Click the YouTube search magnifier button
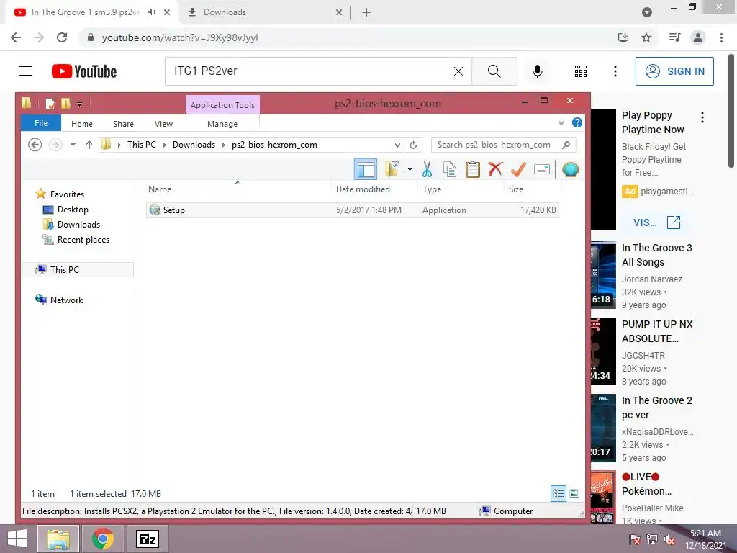Image resolution: width=737 pixels, height=553 pixels. tap(494, 71)
